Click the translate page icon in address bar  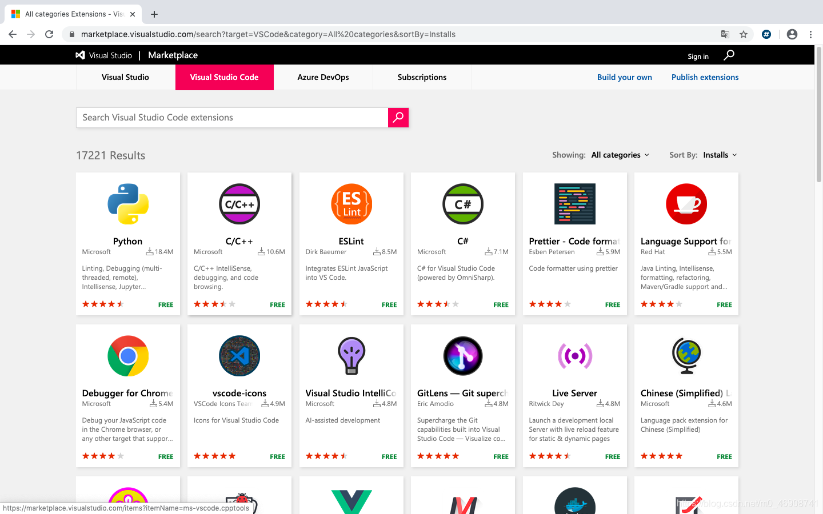click(725, 34)
